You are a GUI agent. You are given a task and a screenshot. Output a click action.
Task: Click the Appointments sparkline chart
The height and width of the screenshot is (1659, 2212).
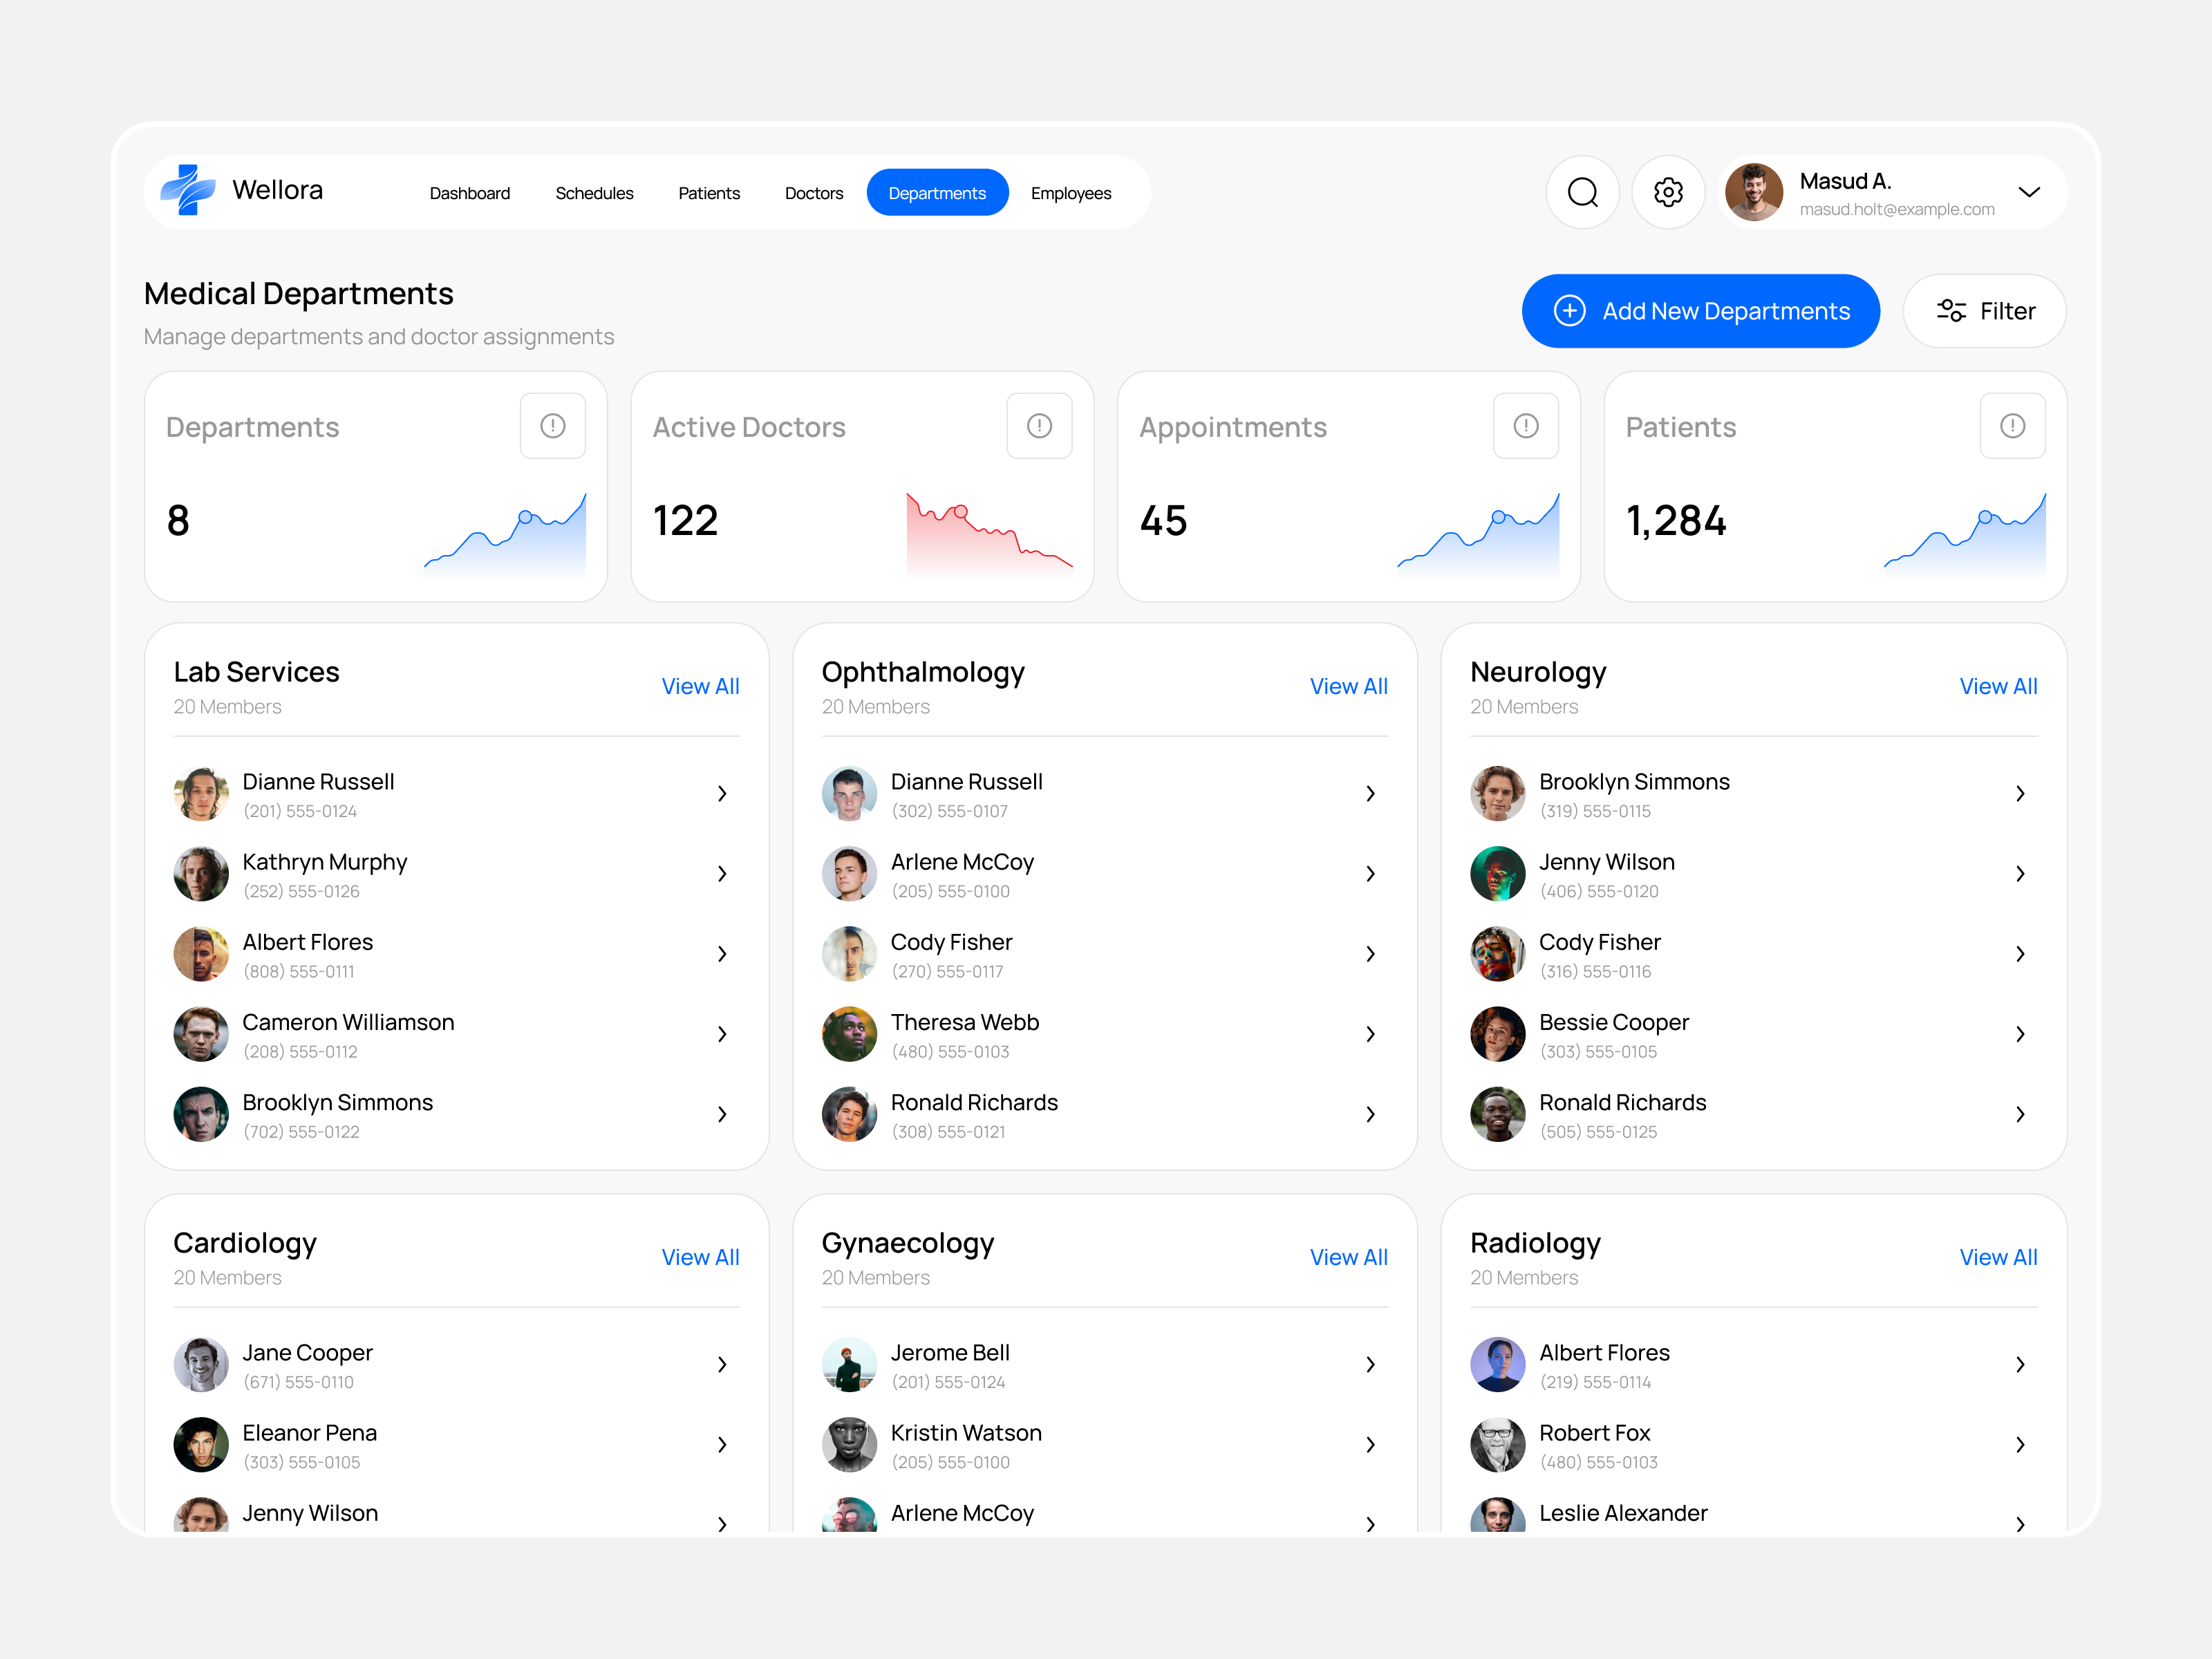tap(1478, 535)
